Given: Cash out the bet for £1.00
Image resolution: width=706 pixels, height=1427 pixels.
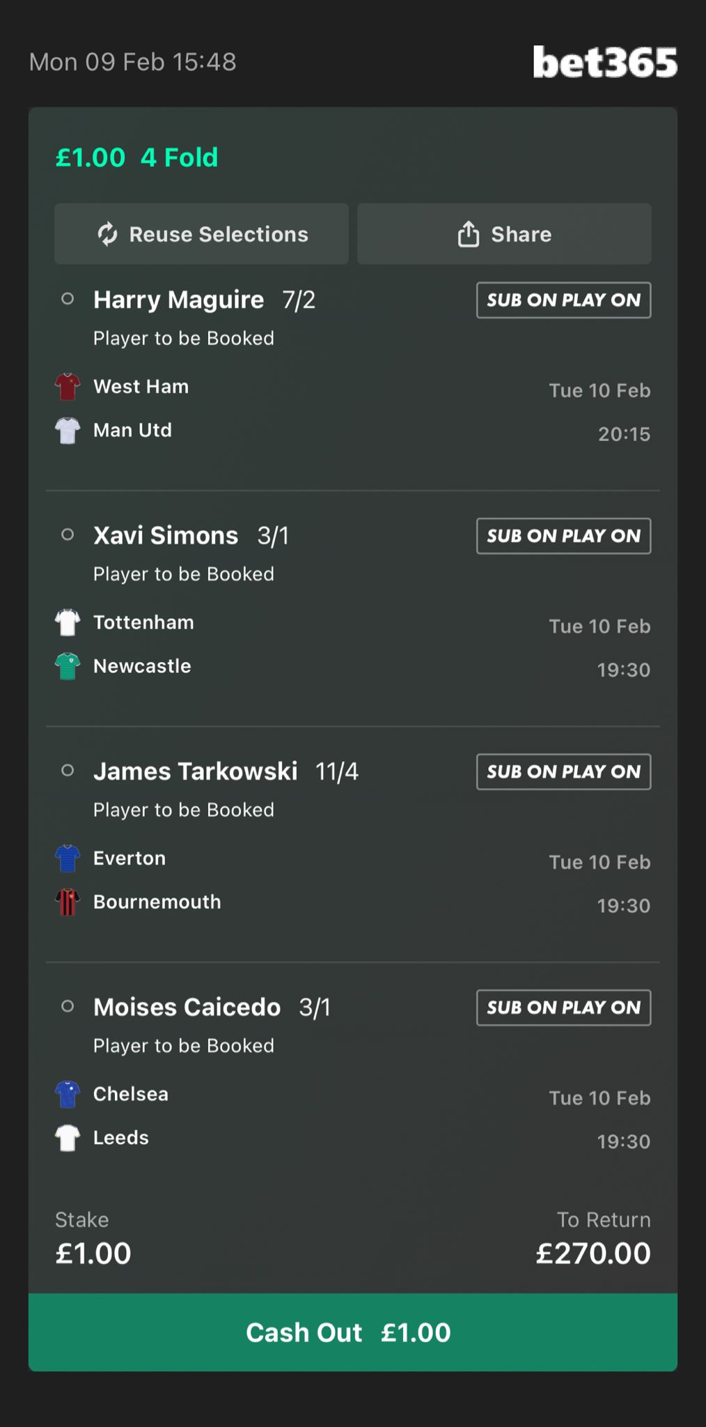Looking at the screenshot, I should (x=352, y=1332).
